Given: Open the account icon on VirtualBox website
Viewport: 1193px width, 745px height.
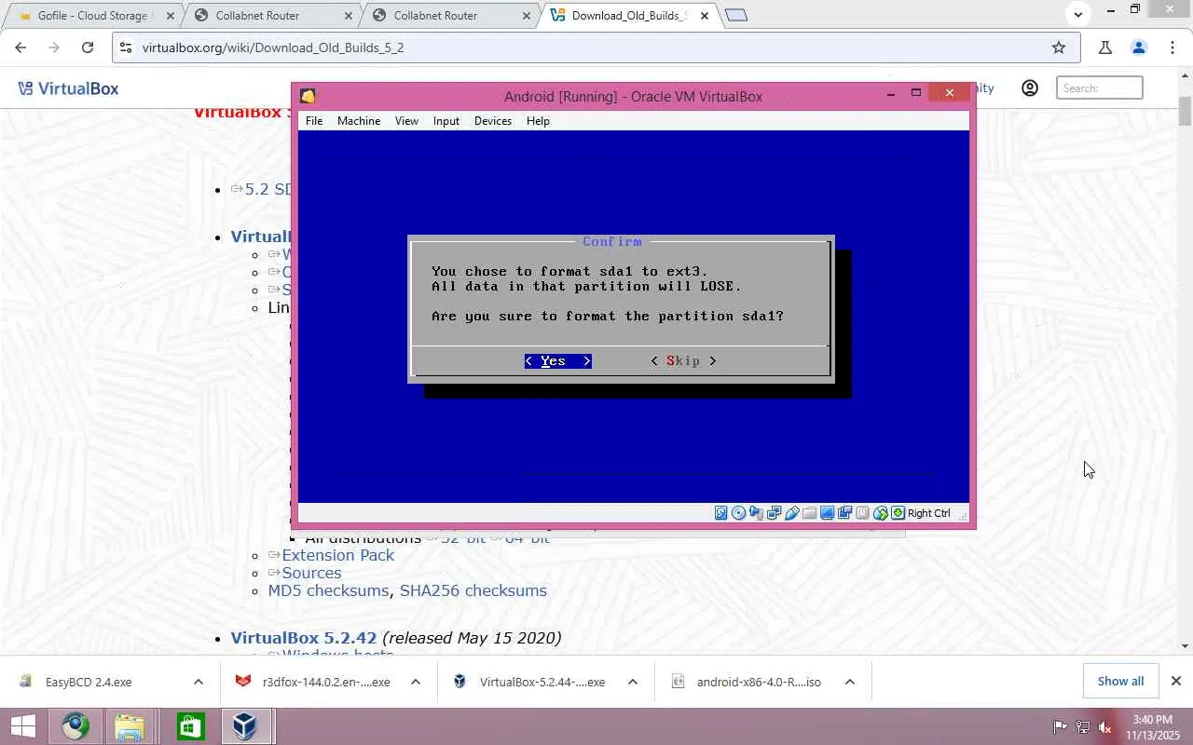Looking at the screenshot, I should 1030,88.
